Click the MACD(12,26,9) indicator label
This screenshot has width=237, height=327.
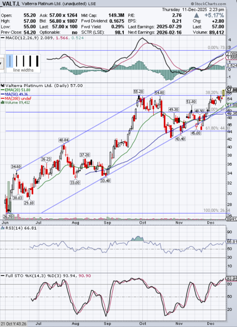pos(22,38)
